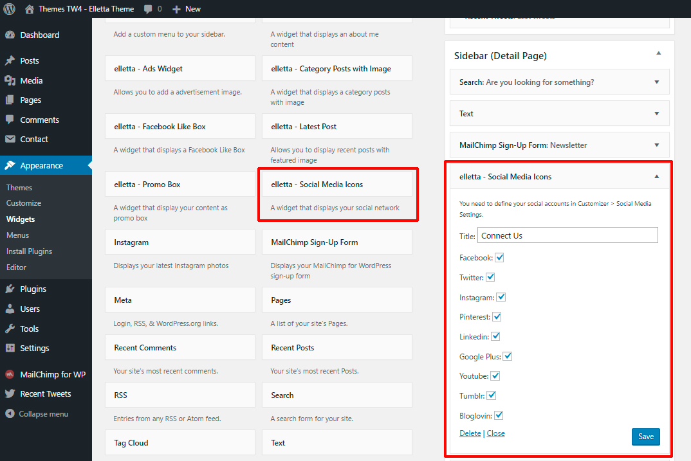Toggle the Instagram checkbox
Viewport: 691px width, 461px height.
(x=501, y=297)
